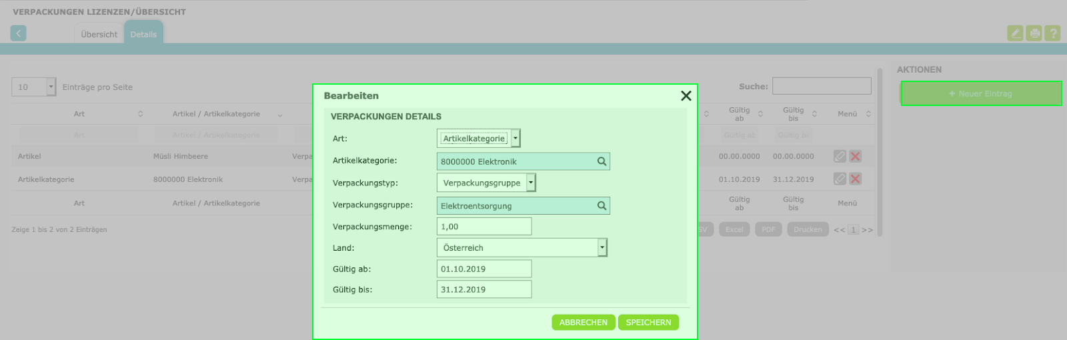
Task: Click the printer icon in top toolbar
Action: (x=1034, y=33)
